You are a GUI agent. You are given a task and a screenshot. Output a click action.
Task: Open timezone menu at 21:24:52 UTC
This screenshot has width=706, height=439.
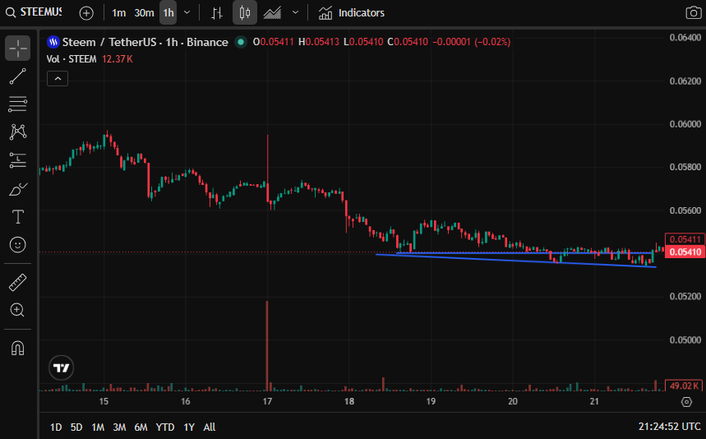pyautogui.click(x=669, y=427)
